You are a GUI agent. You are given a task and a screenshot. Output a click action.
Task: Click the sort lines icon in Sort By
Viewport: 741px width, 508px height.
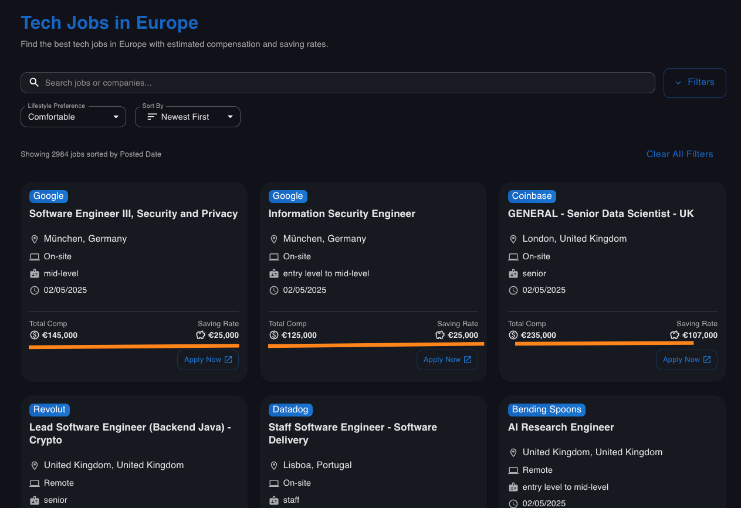pyautogui.click(x=152, y=117)
